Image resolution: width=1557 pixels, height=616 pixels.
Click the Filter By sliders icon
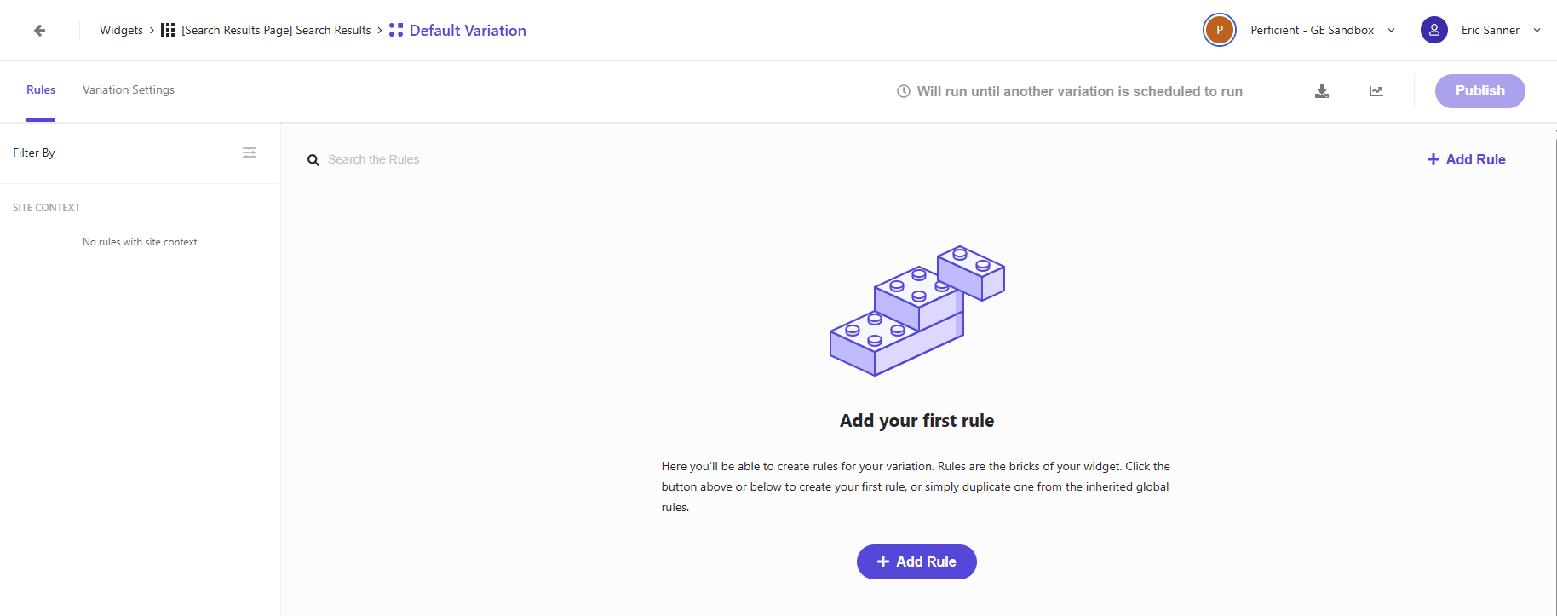tap(250, 153)
